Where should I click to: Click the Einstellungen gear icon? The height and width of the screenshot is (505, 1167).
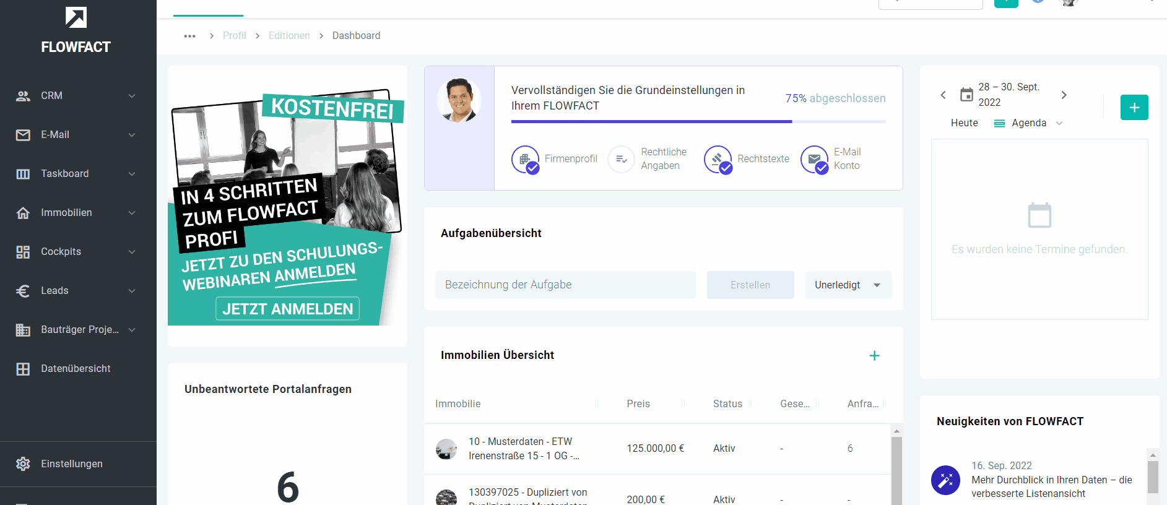coord(23,464)
